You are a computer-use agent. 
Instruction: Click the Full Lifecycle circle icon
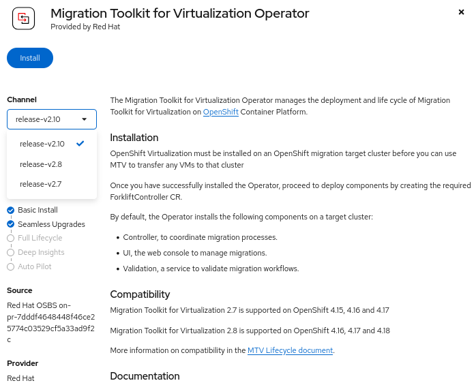pos(11,239)
